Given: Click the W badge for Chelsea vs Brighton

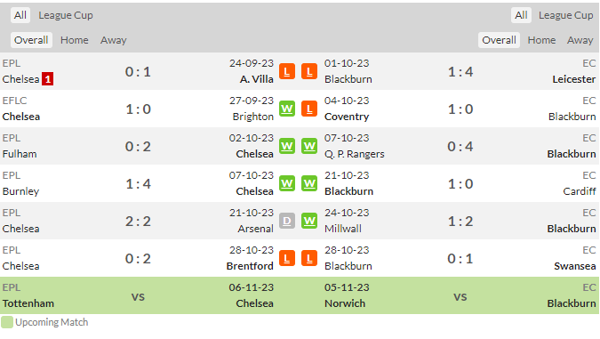Looking at the screenshot, I should [x=286, y=109].
